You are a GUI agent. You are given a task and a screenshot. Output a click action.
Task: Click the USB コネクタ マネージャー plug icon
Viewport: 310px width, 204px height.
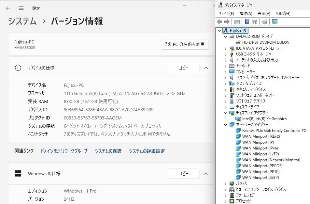(x=232, y=54)
